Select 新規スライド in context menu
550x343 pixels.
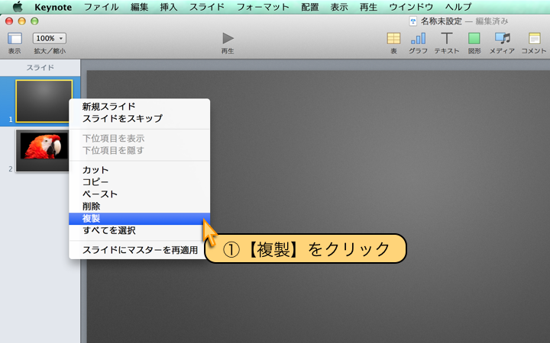[x=108, y=107]
